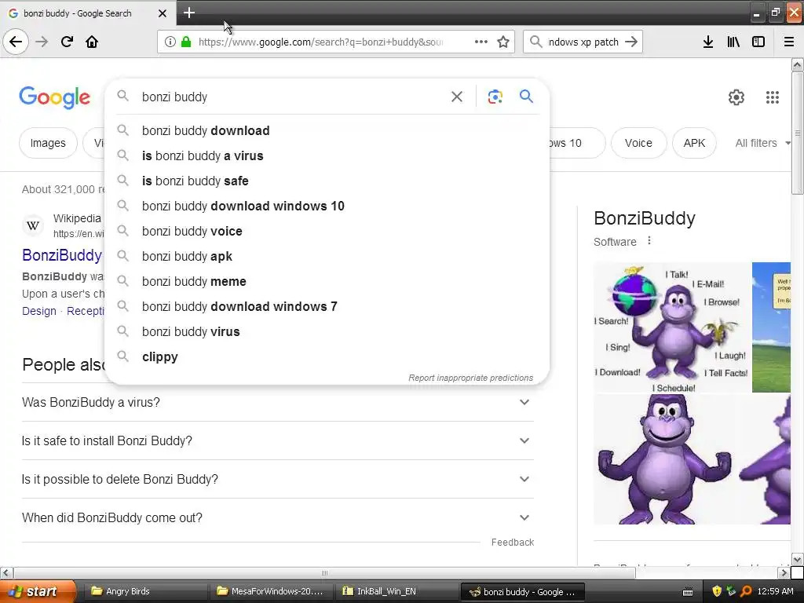Click the orange magnifier tray icon
Viewport: 804px width, 603px height.
point(746,591)
